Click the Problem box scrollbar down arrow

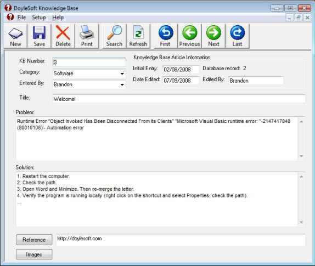(301, 156)
